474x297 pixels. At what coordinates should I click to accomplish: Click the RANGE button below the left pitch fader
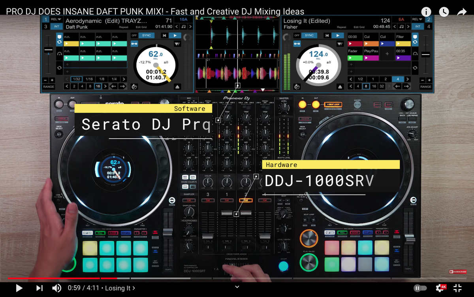49,87
